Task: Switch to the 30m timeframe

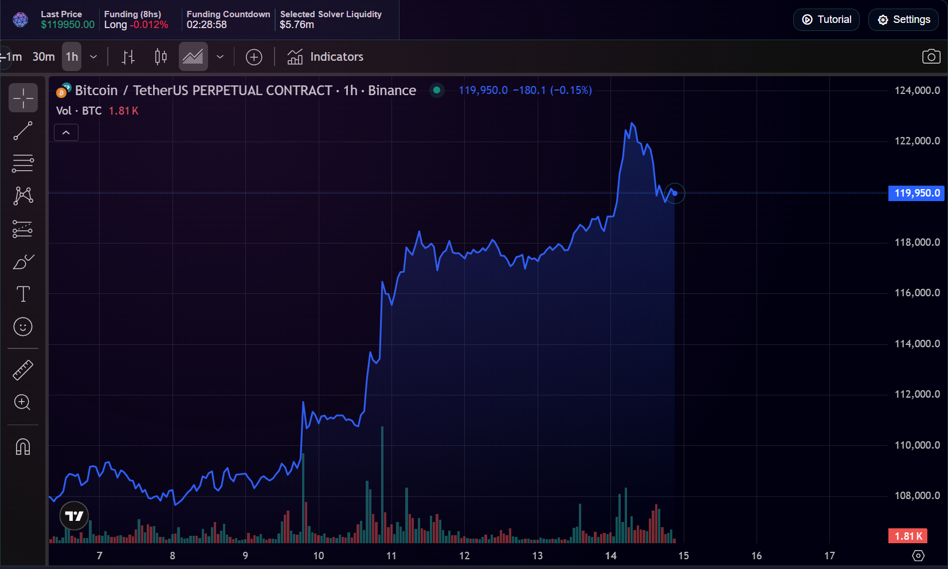Action: (44, 57)
